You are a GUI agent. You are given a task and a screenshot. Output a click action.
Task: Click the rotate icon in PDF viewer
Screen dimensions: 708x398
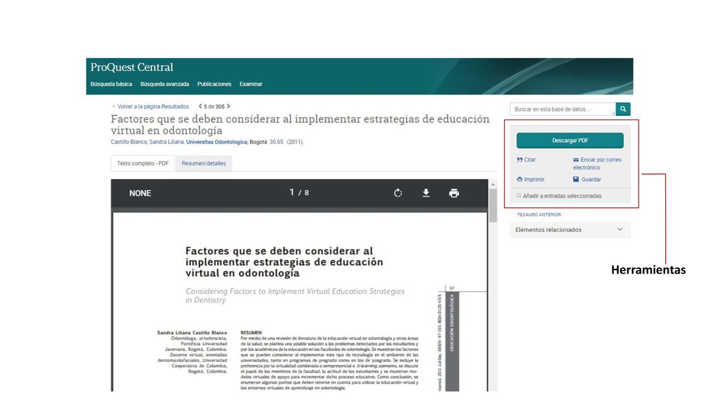398,193
